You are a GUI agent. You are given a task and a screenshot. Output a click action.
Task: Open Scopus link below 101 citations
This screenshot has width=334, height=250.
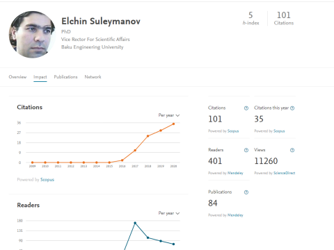click(233, 131)
